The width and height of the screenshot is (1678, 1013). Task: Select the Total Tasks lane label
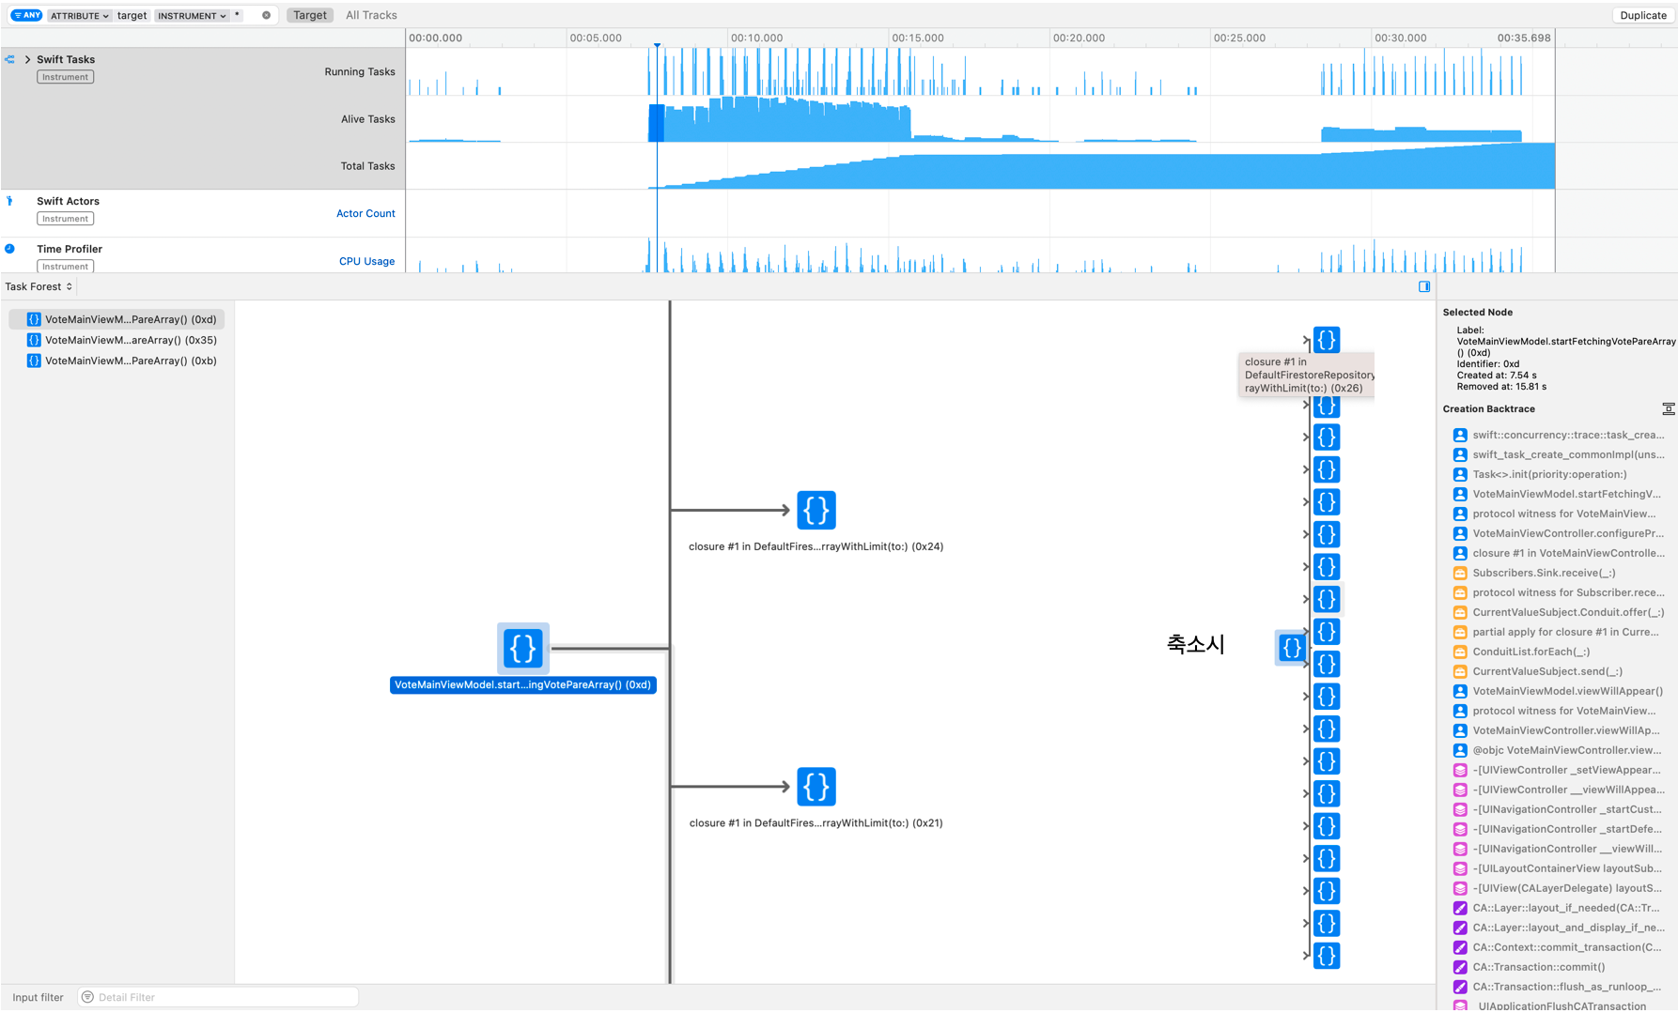(367, 166)
